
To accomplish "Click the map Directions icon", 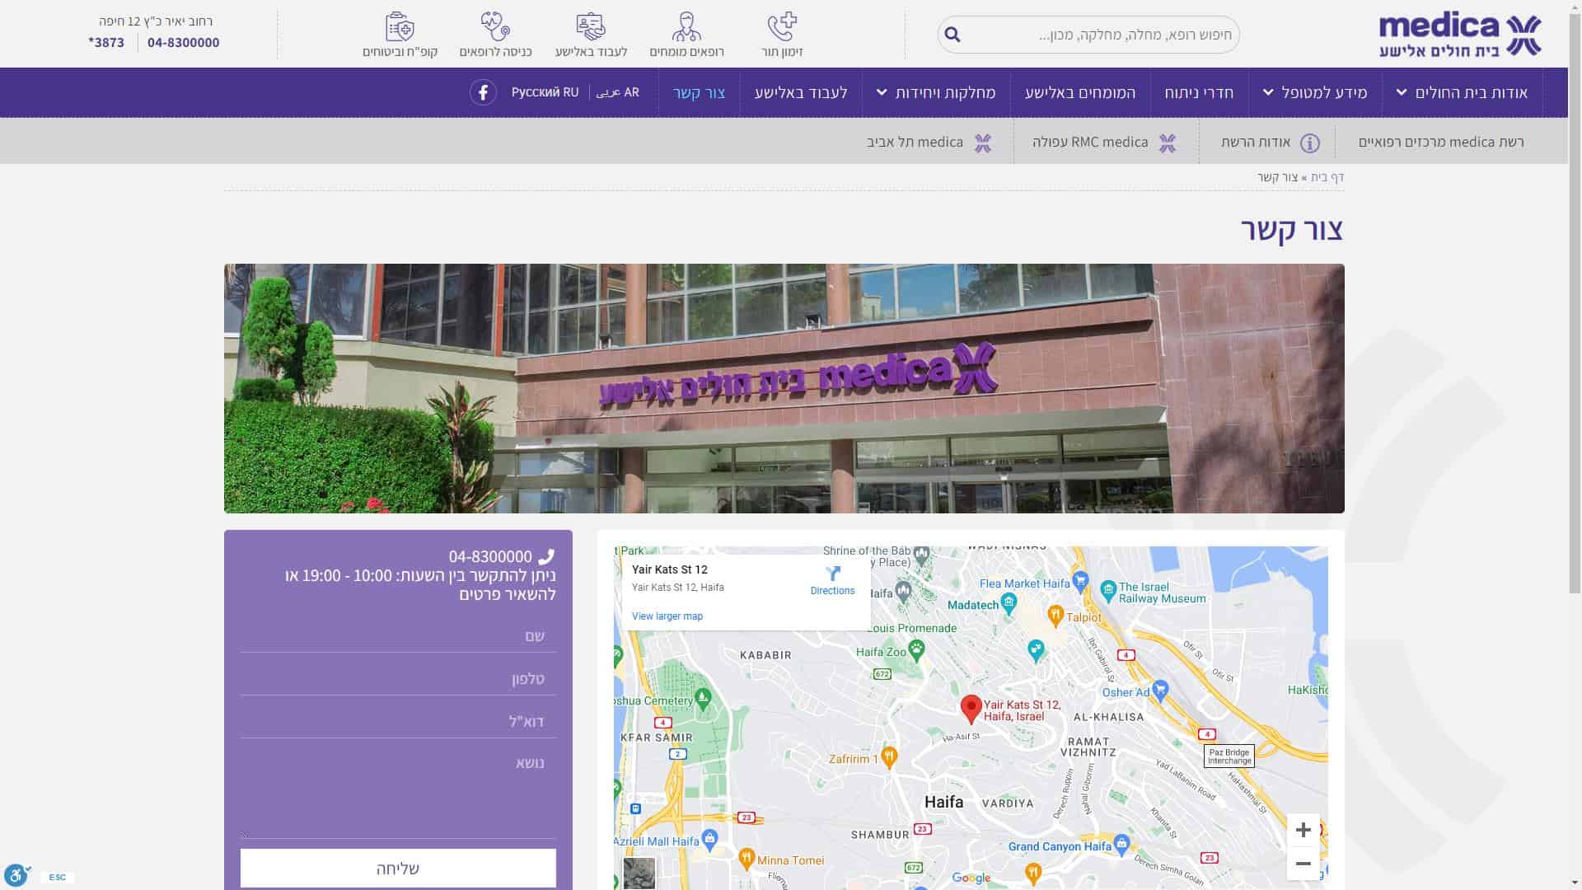I will 832,574.
